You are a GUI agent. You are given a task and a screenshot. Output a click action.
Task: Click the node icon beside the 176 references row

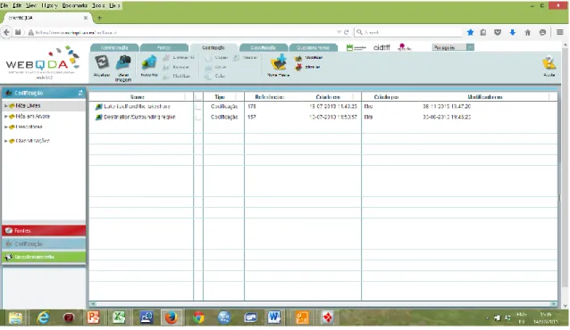point(98,107)
